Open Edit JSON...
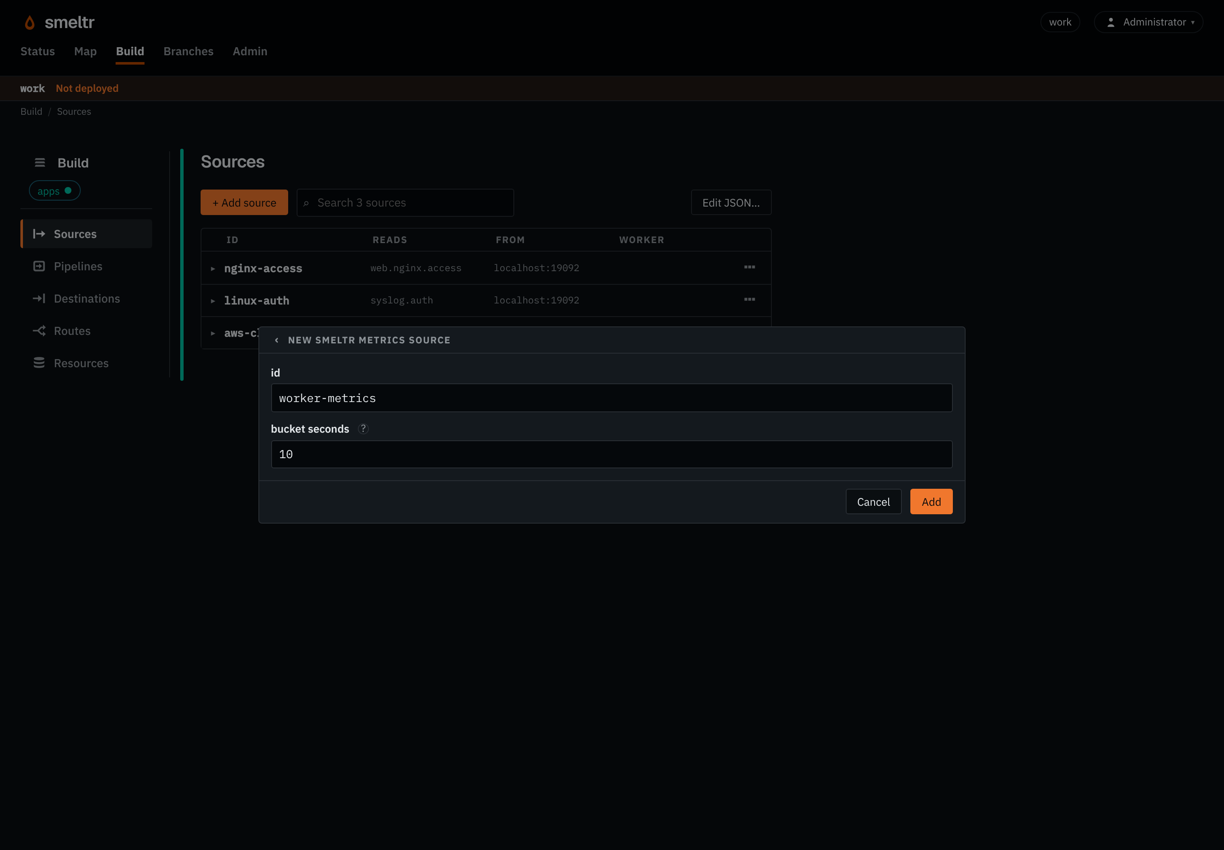This screenshot has height=850, width=1224. pos(731,202)
